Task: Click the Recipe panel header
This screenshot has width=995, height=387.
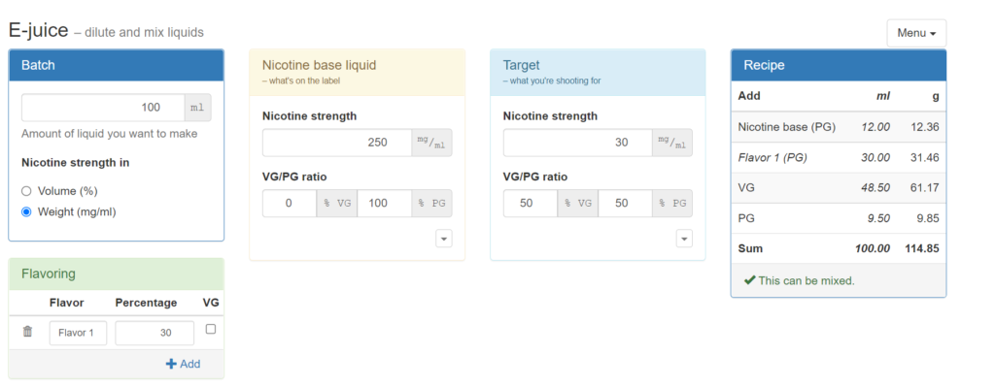Action: click(839, 65)
